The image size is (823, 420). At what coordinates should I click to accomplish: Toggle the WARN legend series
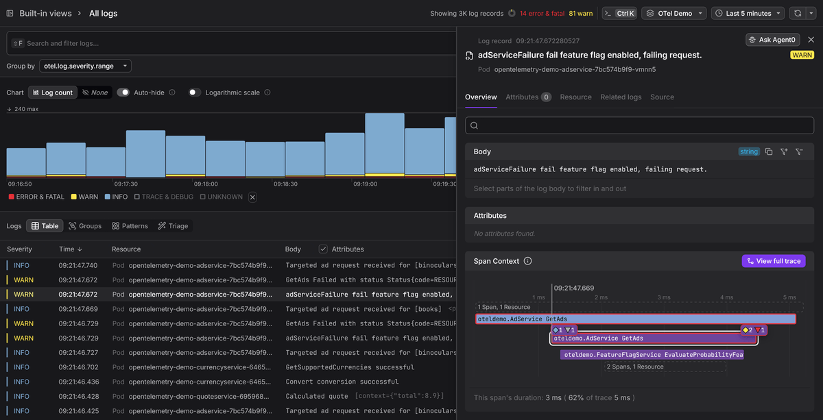click(84, 197)
